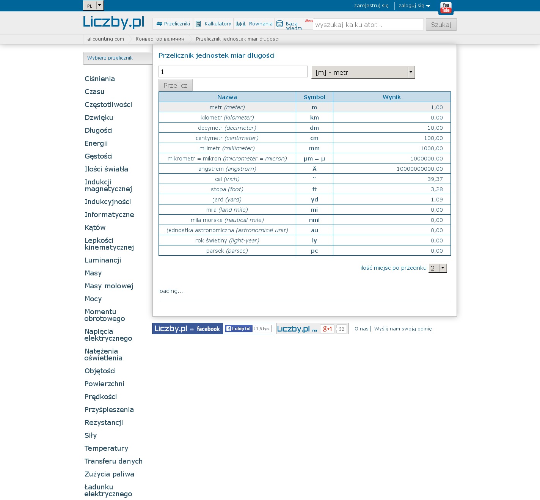Screen dimensions: 540x500
Task: Click the Facebook 'Lubię to!' like button
Action: pos(239,329)
